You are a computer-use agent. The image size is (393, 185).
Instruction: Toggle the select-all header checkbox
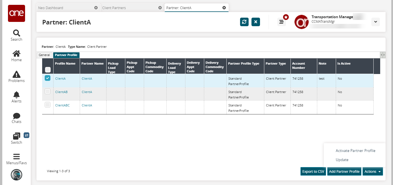pos(48,69)
